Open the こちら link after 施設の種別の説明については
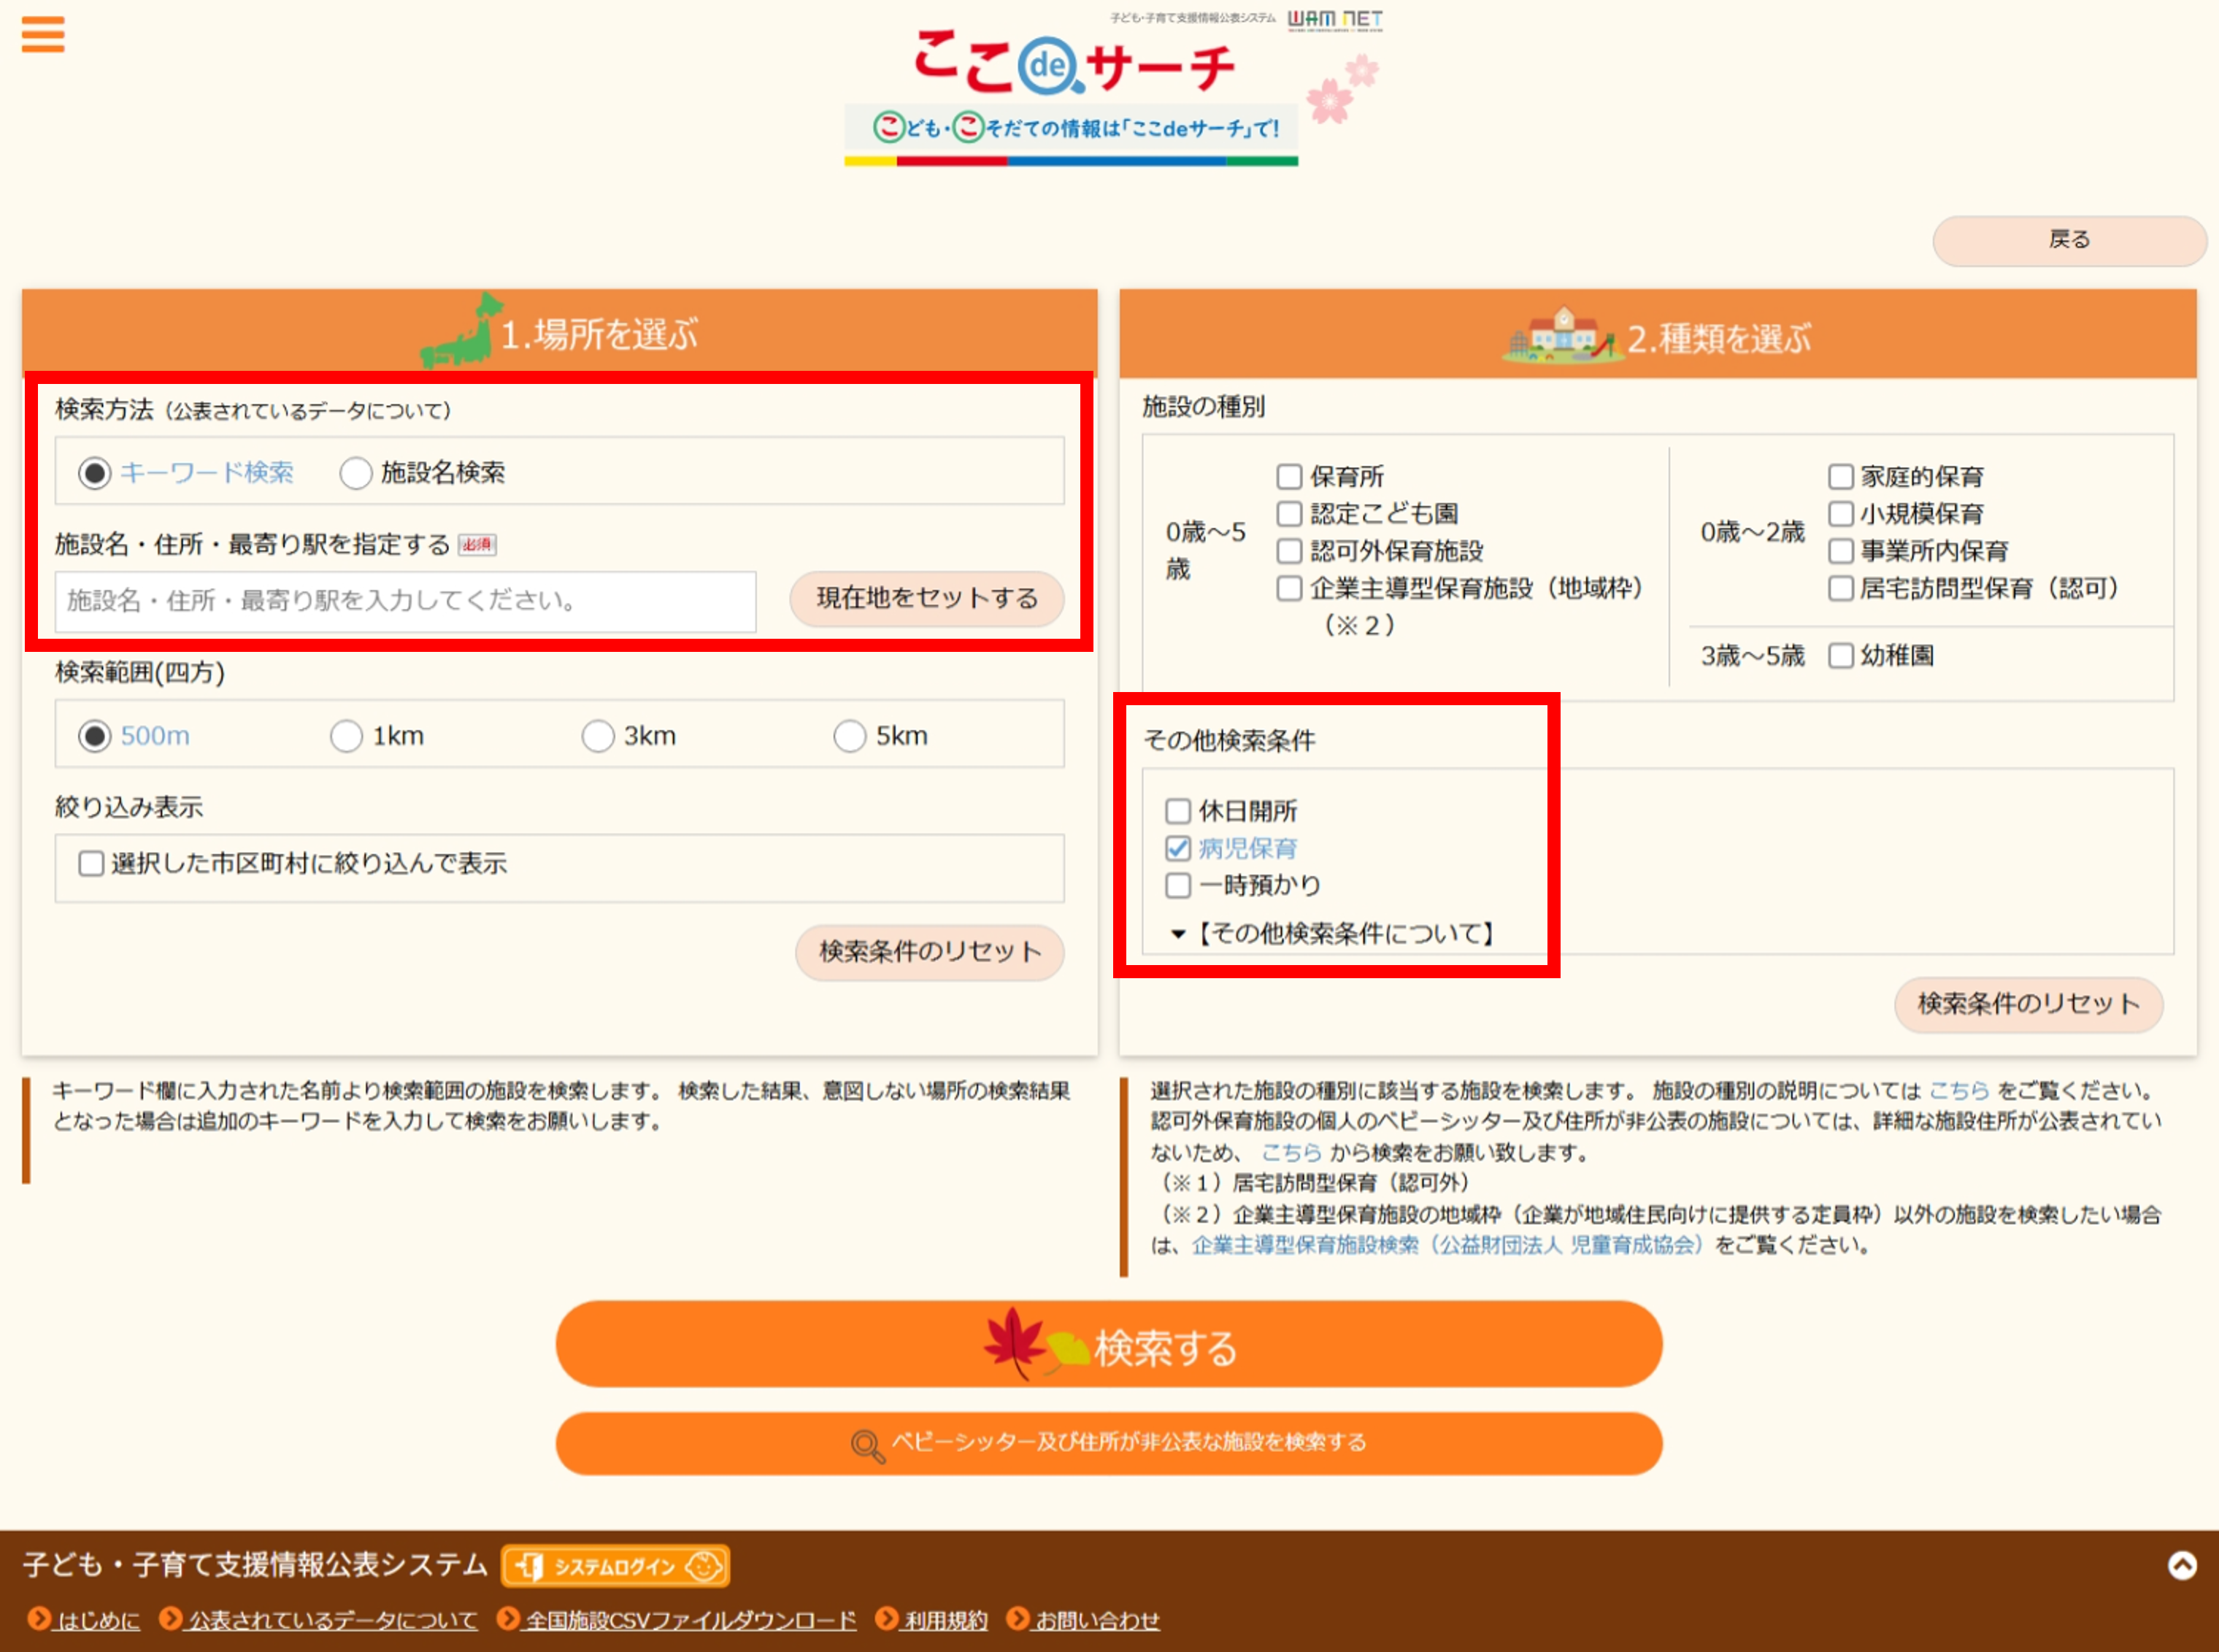Viewport: 2219px width, 1652px height. click(1958, 1090)
